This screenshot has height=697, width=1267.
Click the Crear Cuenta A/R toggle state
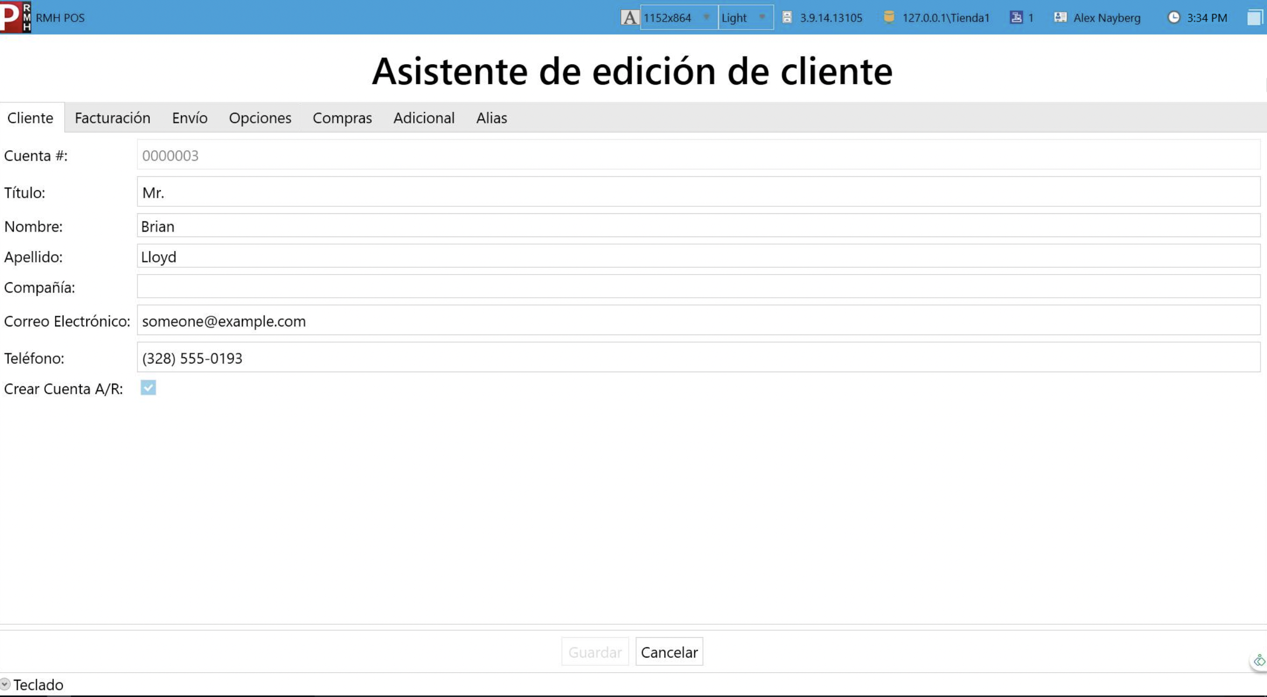click(148, 388)
